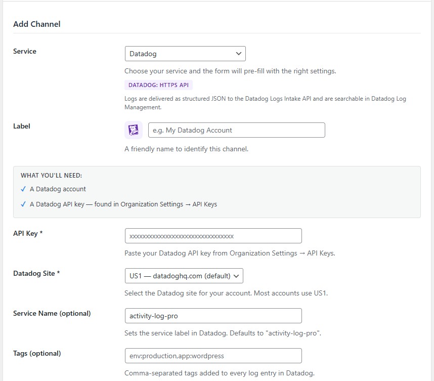The image size is (434, 381).
Task: Click the 'Tags (optional)' label
Action: pos(37,354)
